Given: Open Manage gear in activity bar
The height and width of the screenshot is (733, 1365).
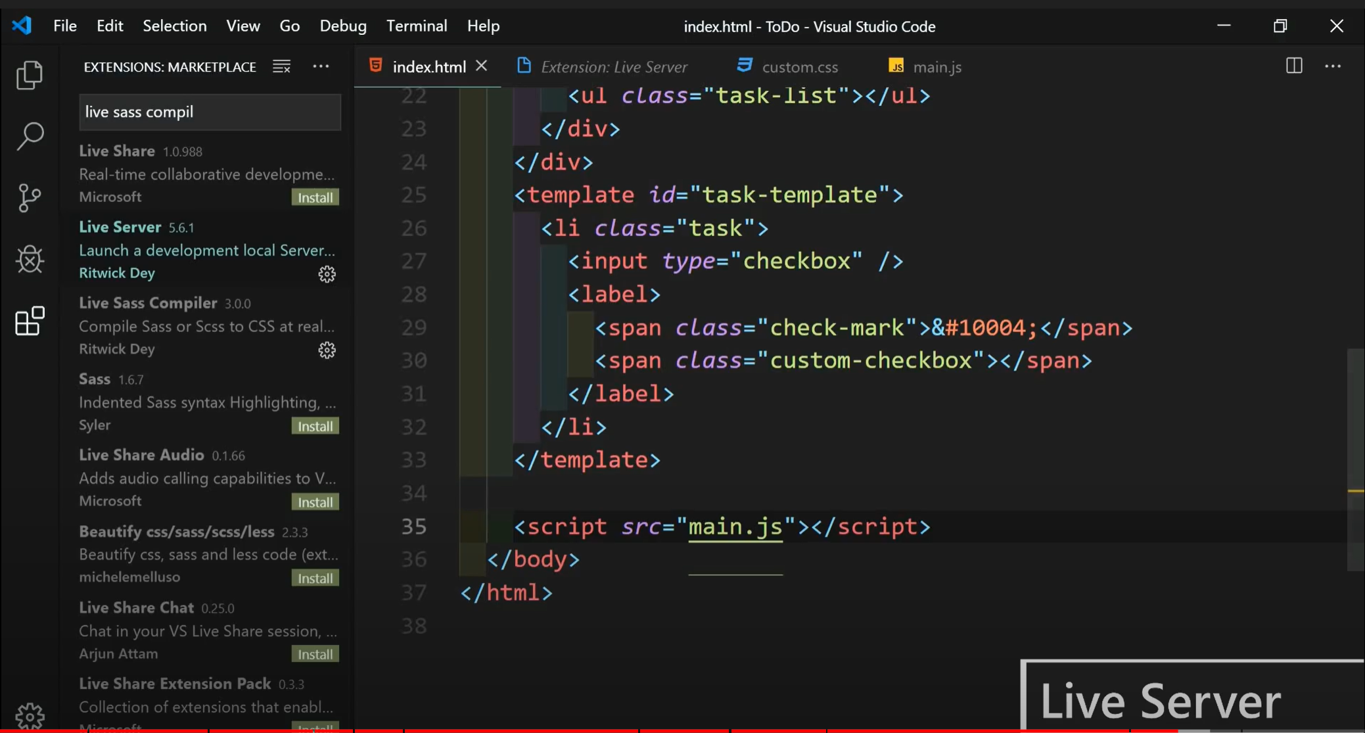Looking at the screenshot, I should click(30, 715).
